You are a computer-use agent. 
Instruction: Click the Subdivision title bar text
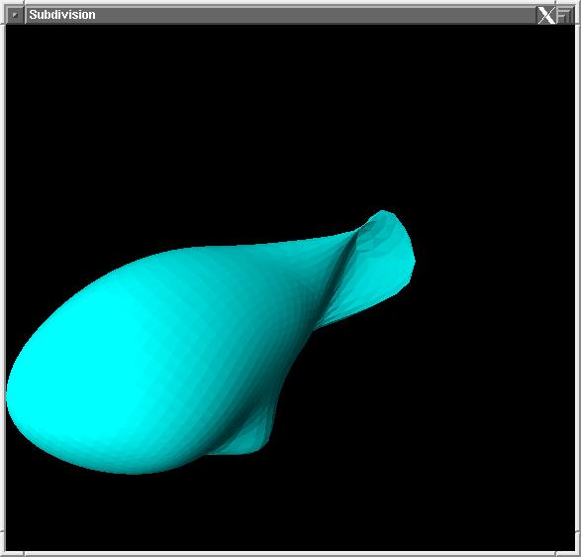tap(62, 15)
